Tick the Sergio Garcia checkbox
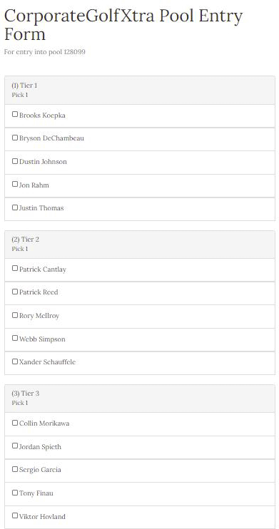This screenshot has height=529, width=279. pos(15,469)
